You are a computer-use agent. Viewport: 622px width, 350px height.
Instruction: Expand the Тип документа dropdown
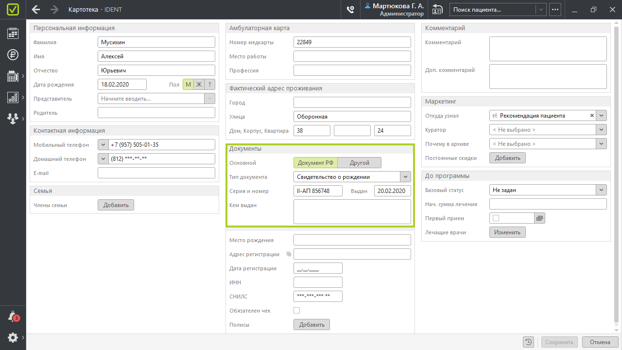[405, 177]
